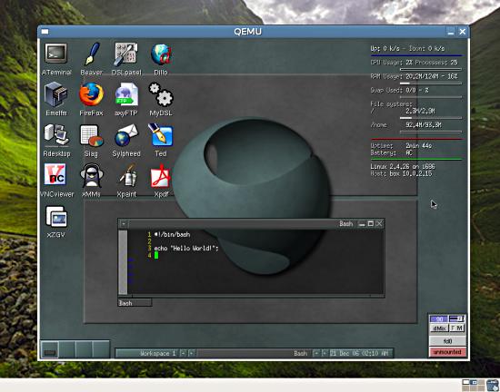The width and height of the screenshot is (500, 392).
Task: Click the Linux 2.4.26 on i686 text
Action: (x=403, y=166)
